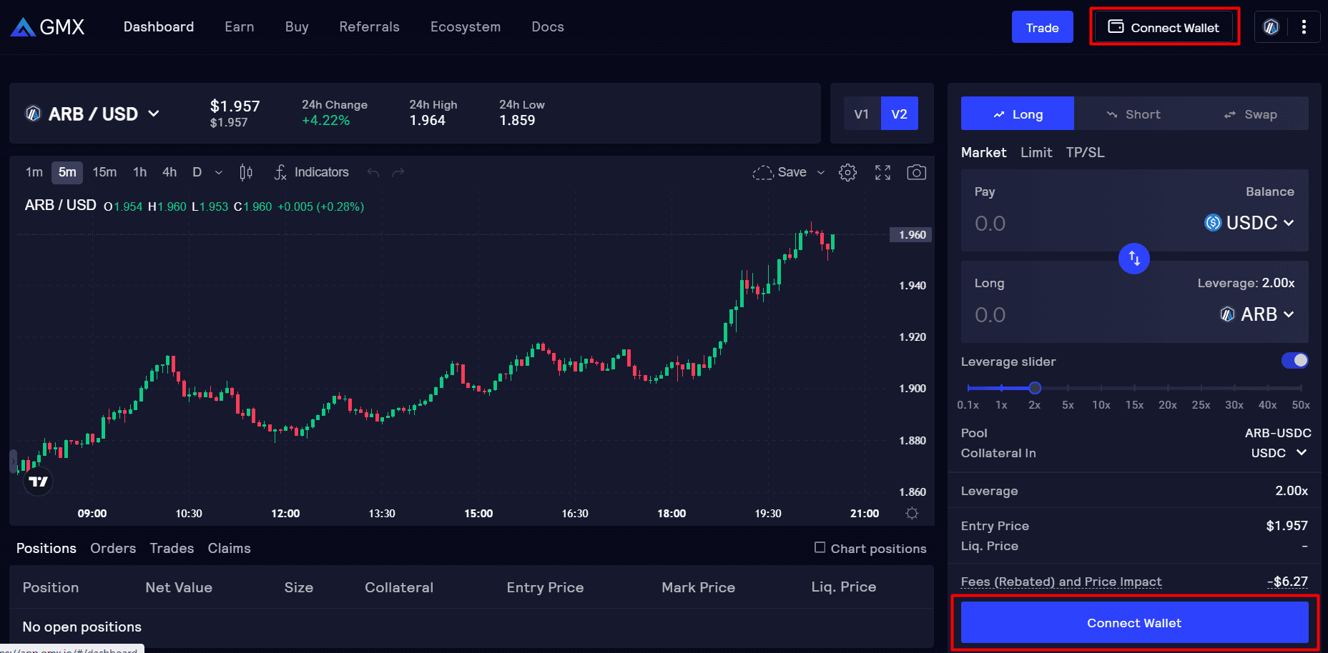Switch to the Swap tab
Viewport: 1328px width, 653px height.
point(1250,114)
